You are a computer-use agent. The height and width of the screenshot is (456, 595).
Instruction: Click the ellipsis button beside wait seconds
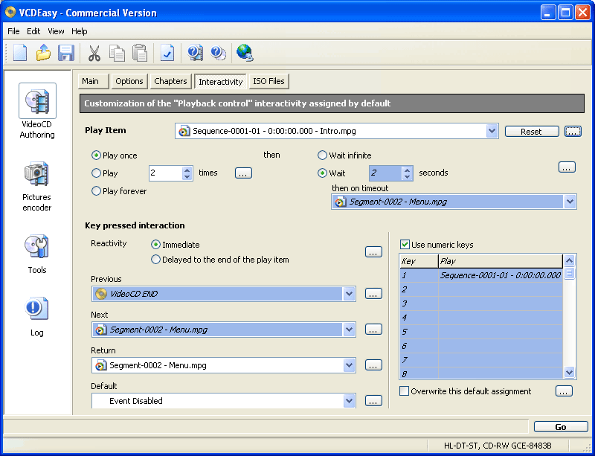[x=567, y=167]
